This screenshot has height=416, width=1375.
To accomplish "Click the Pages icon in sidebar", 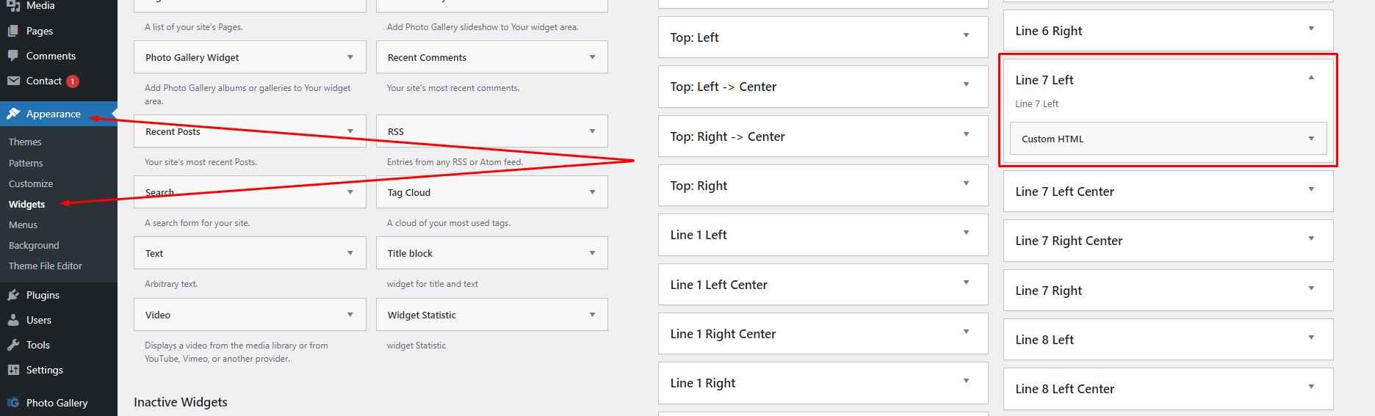I will tap(13, 31).
